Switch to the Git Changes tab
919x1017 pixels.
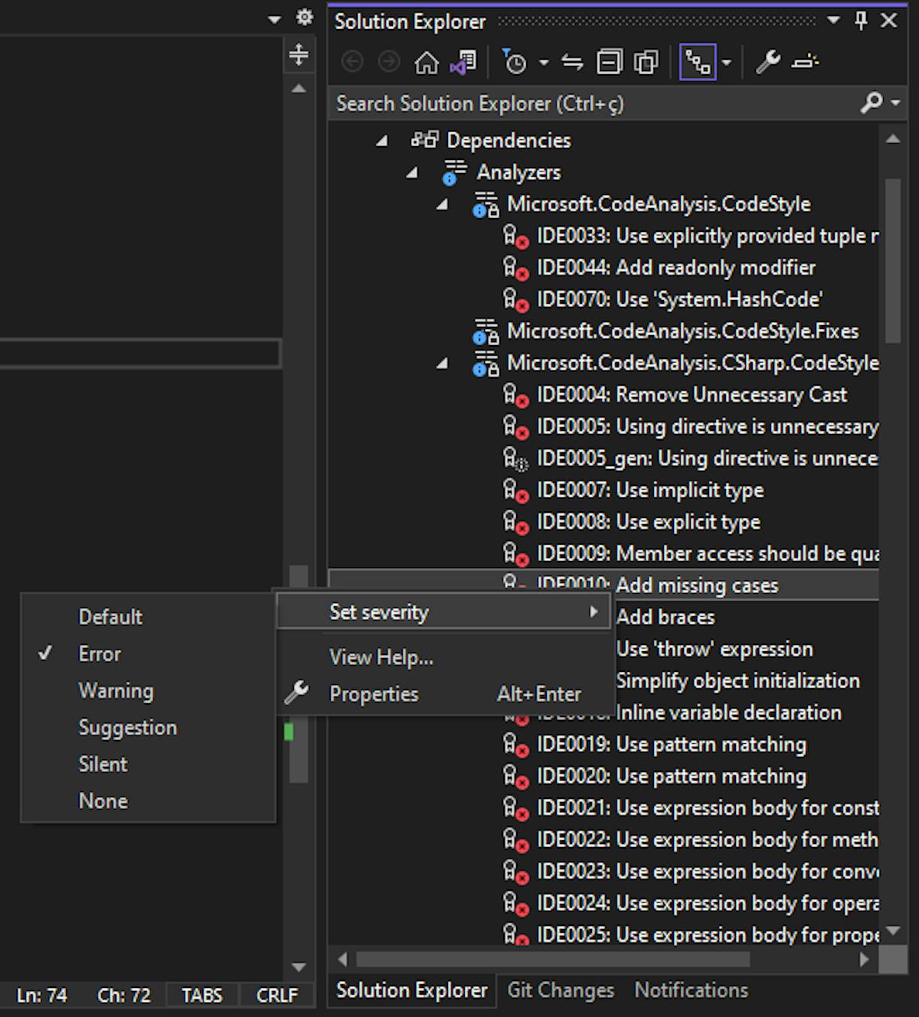pyautogui.click(x=561, y=990)
